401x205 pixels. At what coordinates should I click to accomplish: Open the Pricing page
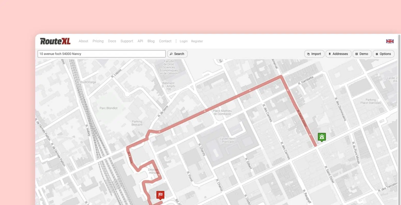98,41
